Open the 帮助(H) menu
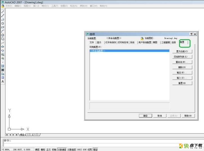This screenshot has width=204, height=151. tap(104, 6)
